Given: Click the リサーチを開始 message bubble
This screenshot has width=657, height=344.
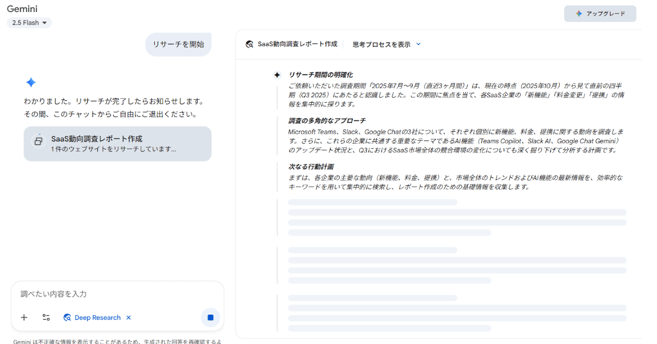Looking at the screenshot, I should pos(178,44).
